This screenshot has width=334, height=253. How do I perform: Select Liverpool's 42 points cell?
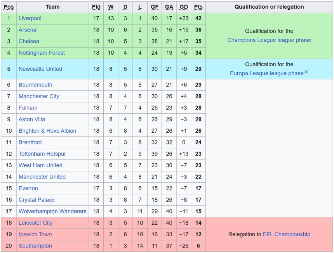[x=198, y=18]
